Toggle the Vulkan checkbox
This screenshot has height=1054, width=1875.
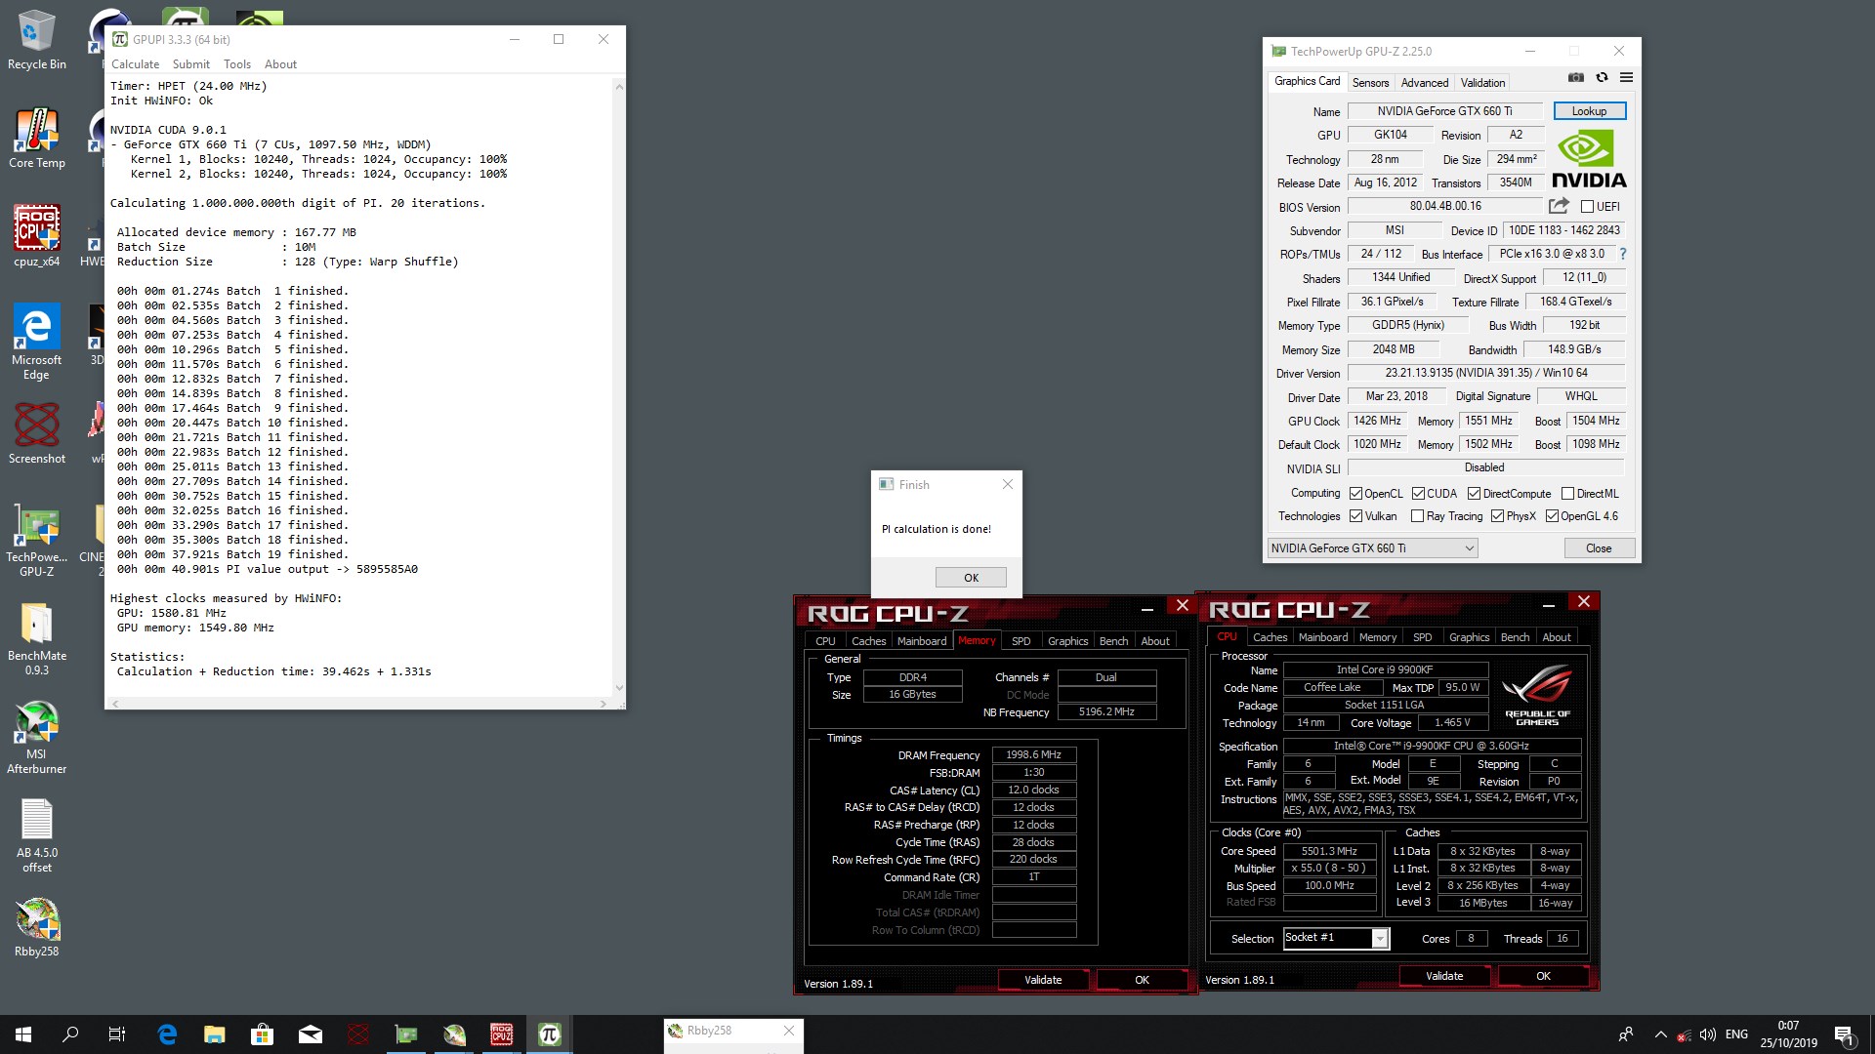click(x=1355, y=516)
